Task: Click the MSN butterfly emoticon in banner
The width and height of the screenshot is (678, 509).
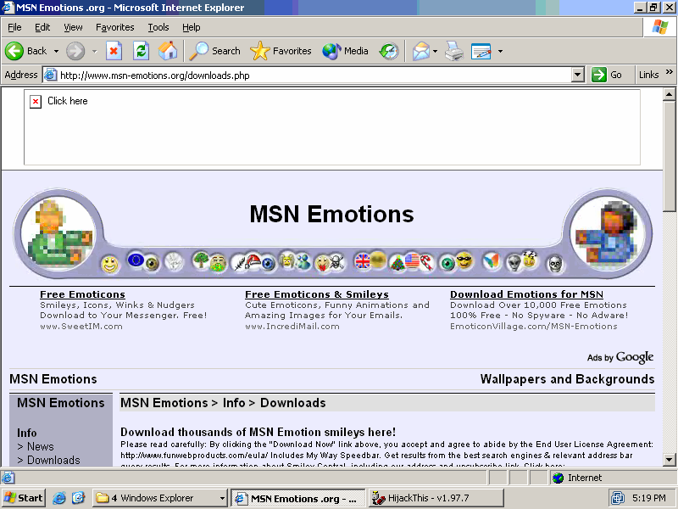Action: 492,261
